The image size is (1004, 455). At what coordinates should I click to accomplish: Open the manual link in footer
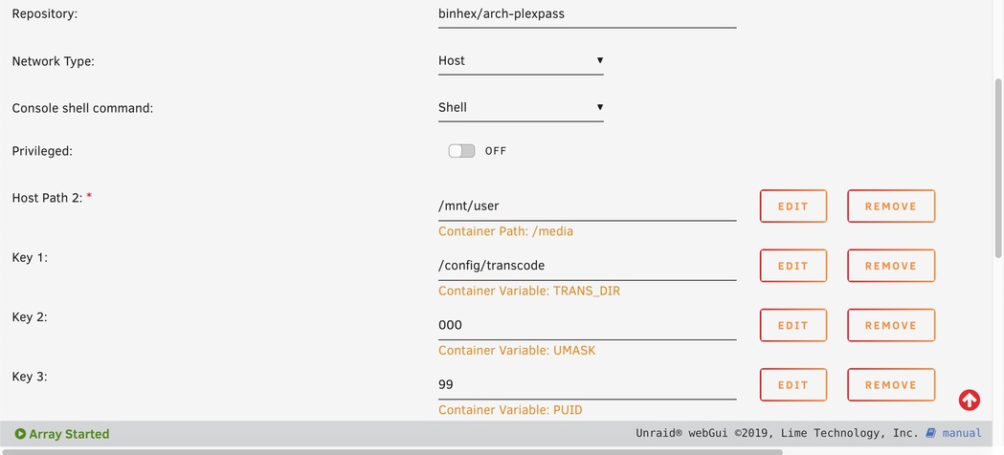(x=961, y=433)
